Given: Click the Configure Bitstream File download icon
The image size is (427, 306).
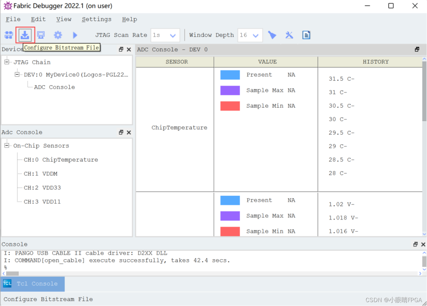Looking at the screenshot, I should pos(25,35).
